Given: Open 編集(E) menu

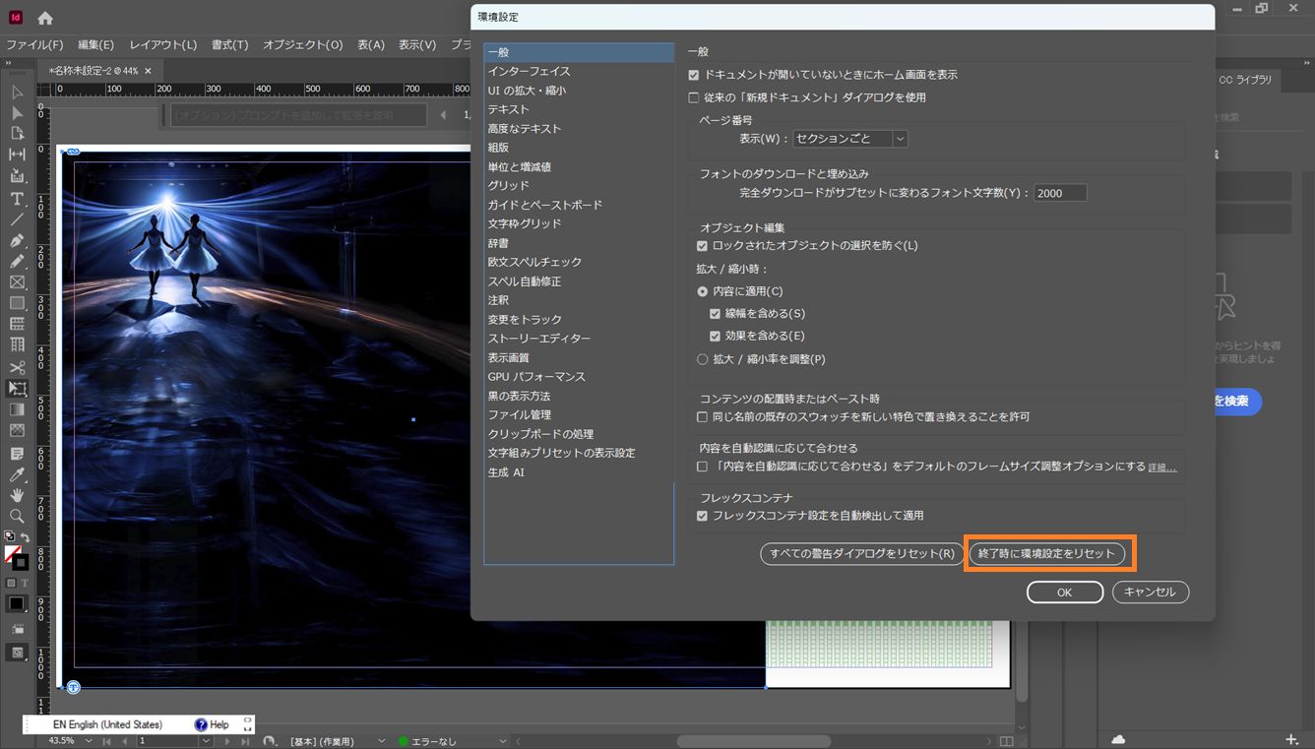Looking at the screenshot, I should pos(95,45).
